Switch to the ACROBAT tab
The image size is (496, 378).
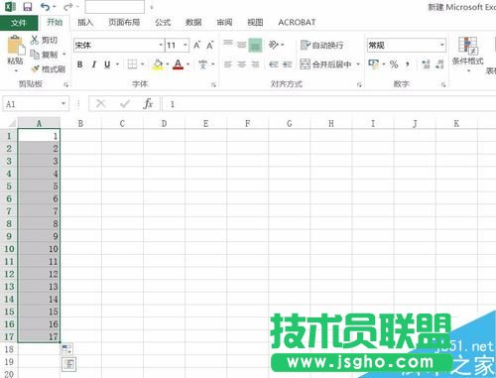pyautogui.click(x=297, y=23)
